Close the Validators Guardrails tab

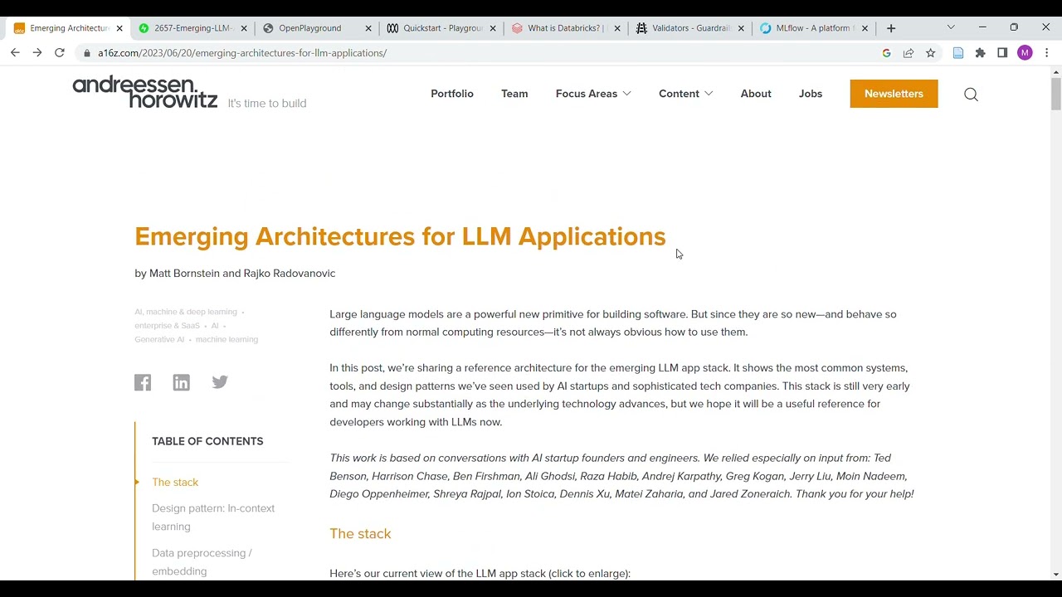click(742, 28)
